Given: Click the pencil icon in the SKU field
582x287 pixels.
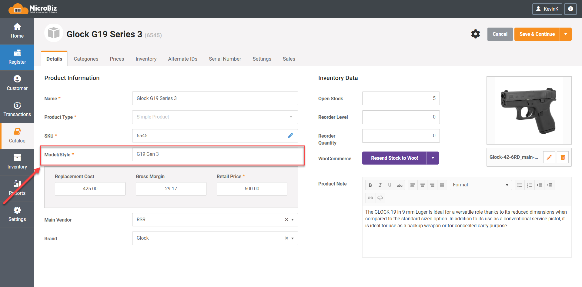Looking at the screenshot, I should (290, 135).
